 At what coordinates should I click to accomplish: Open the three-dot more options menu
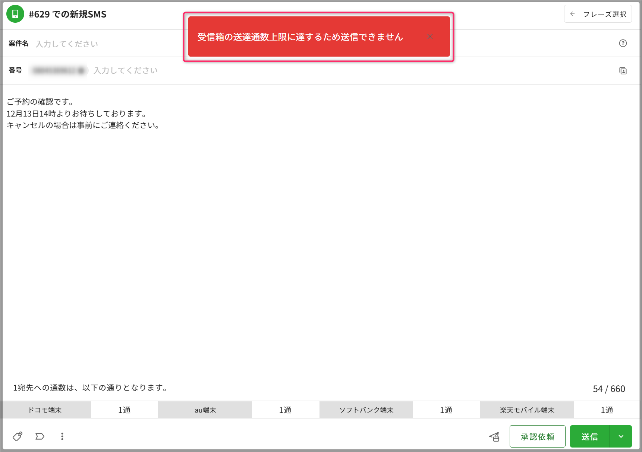point(62,436)
